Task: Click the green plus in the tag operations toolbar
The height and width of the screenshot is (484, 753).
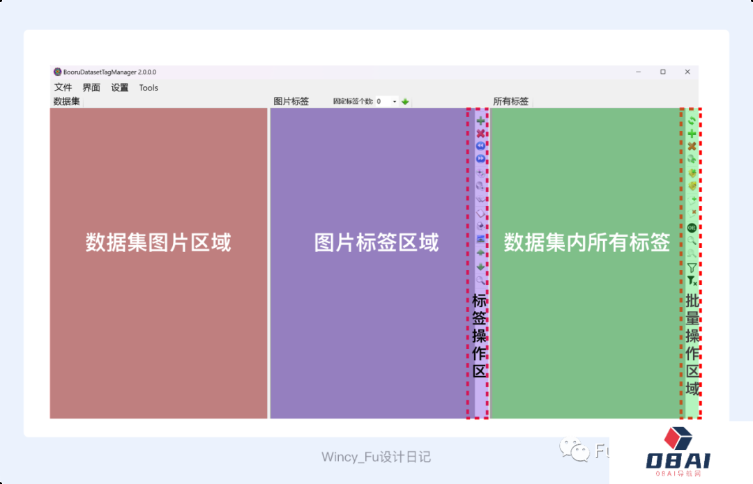Action: (x=480, y=121)
